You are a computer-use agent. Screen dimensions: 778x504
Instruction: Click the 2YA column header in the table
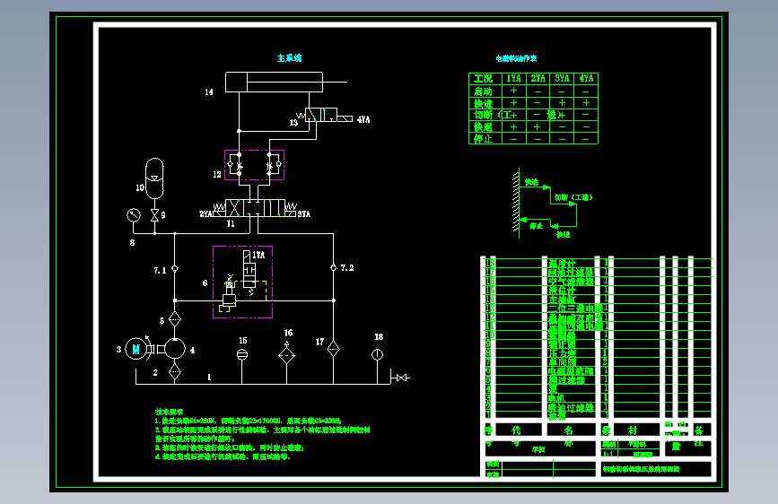click(538, 78)
